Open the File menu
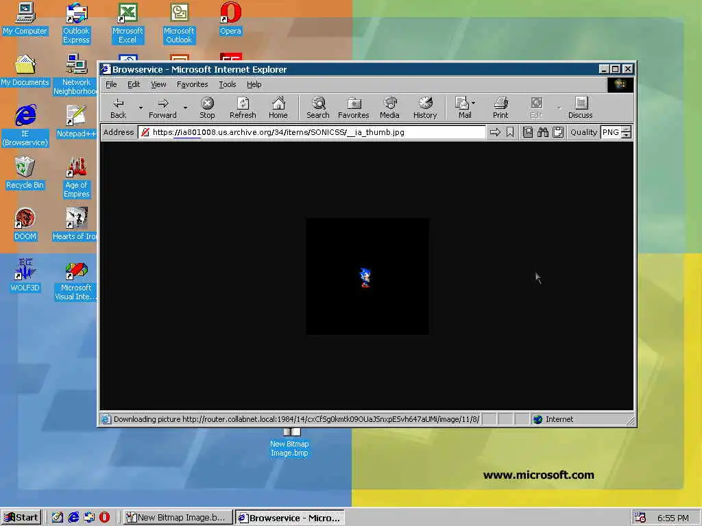Image resolution: width=702 pixels, height=526 pixels. (x=111, y=84)
